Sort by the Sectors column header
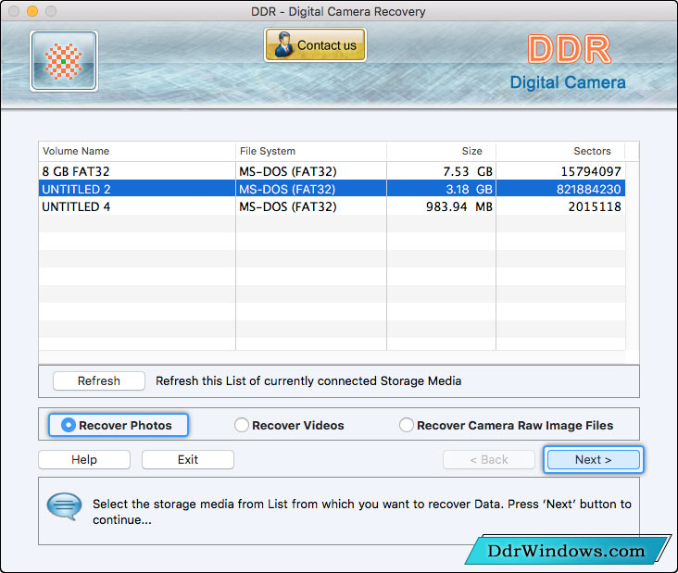678x573 pixels. (x=560, y=151)
